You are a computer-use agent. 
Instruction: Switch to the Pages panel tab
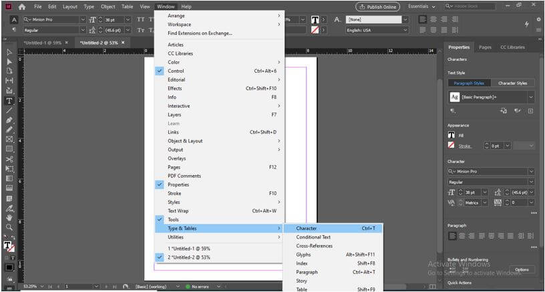click(485, 47)
